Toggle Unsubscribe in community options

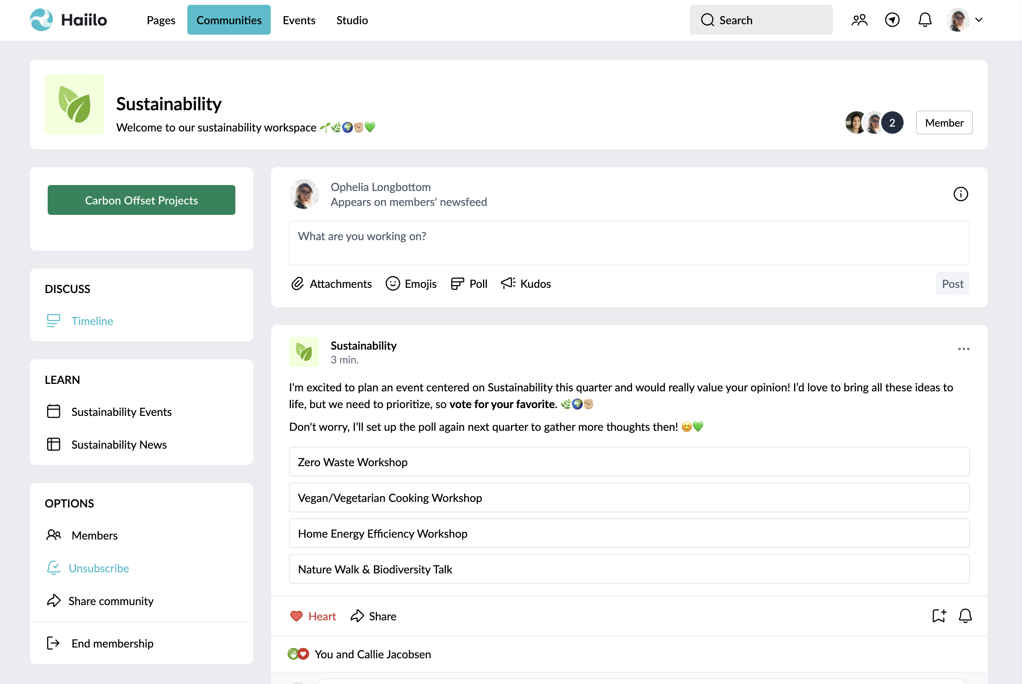click(99, 568)
